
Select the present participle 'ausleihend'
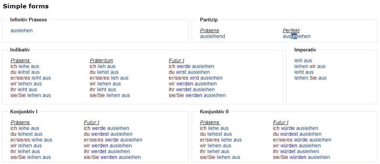(212, 36)
